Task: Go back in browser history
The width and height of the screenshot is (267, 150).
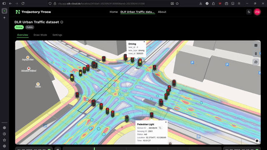Action: [10, 4]
